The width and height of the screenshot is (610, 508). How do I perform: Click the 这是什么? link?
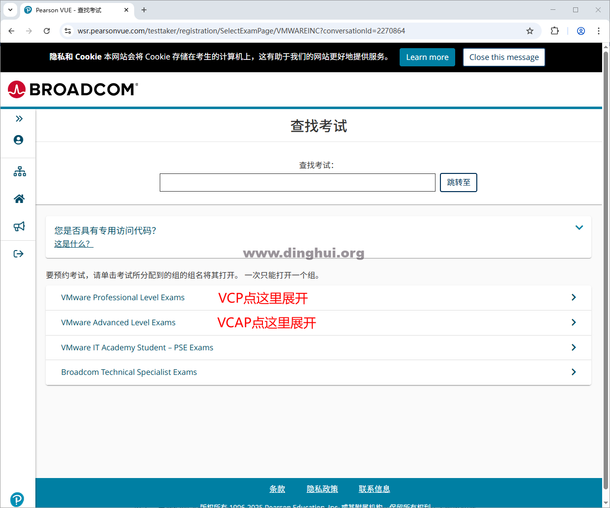pyautogui.click(x=74, y=244)
